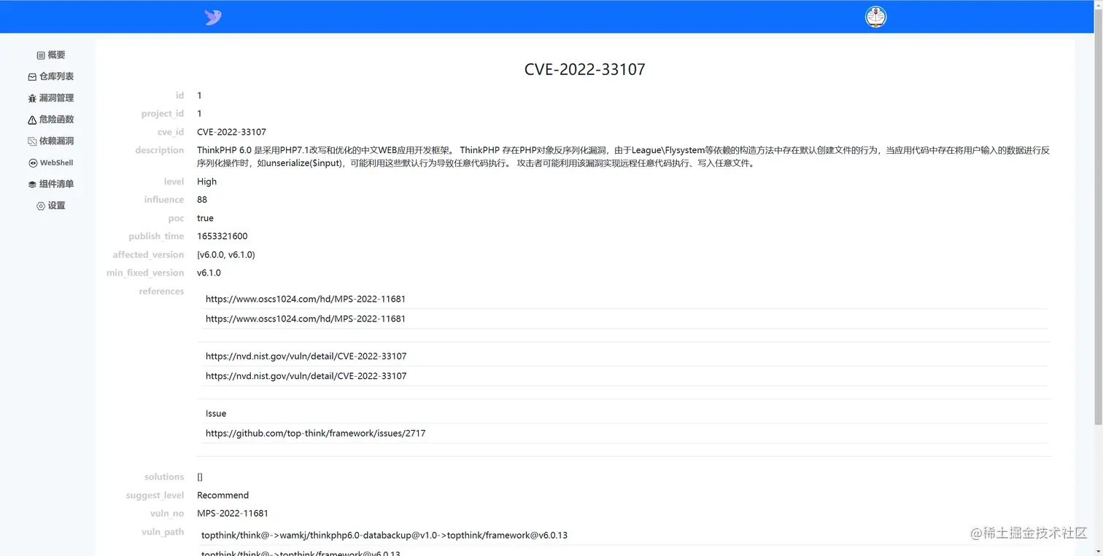Open the user avatar in header

[875, 17]
